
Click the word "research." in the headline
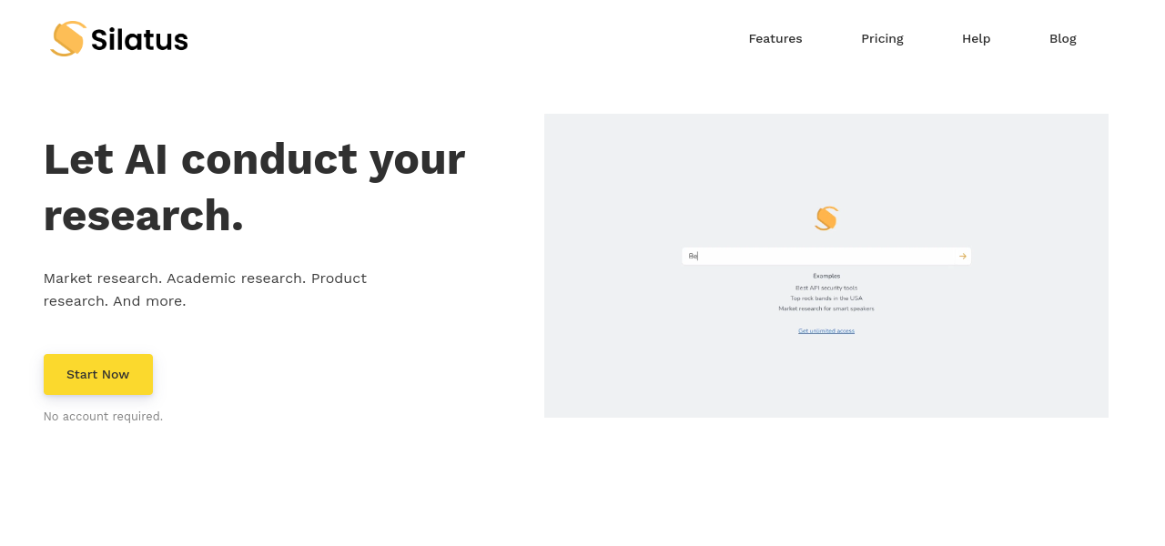click(144, 216)
